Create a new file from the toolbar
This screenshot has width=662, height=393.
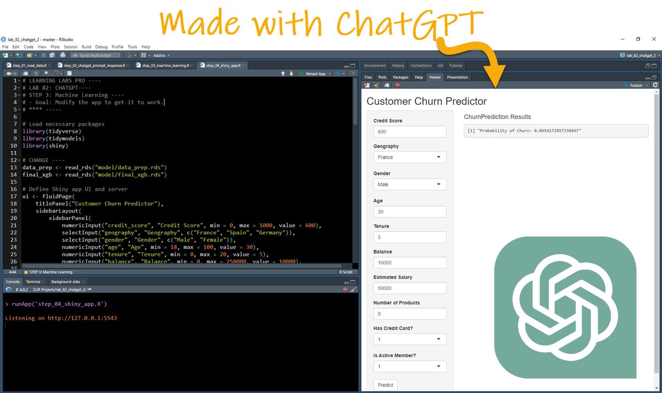[x=5, y=55]
